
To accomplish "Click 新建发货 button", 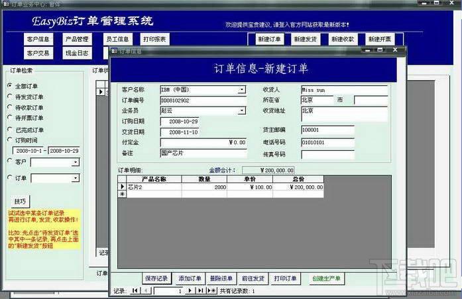I will click(x=306, y=39).
